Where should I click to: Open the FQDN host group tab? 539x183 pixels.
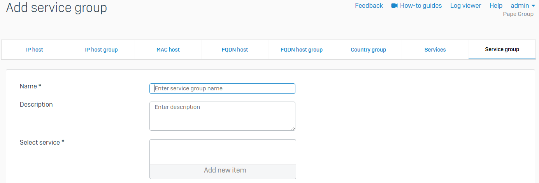coord(302,50)
